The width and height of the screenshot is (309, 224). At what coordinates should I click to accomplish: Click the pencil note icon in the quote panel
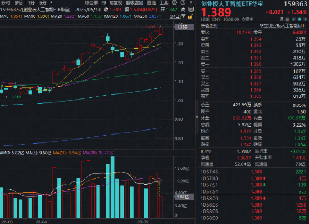294,19
